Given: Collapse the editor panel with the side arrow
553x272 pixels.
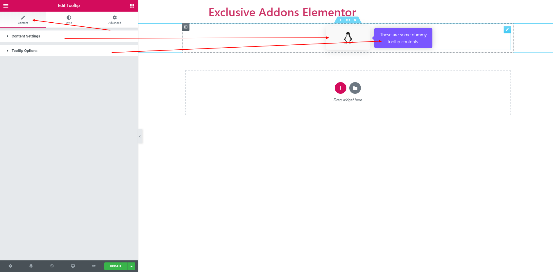Looking at the screenshot, I should (x=140, y=136).
